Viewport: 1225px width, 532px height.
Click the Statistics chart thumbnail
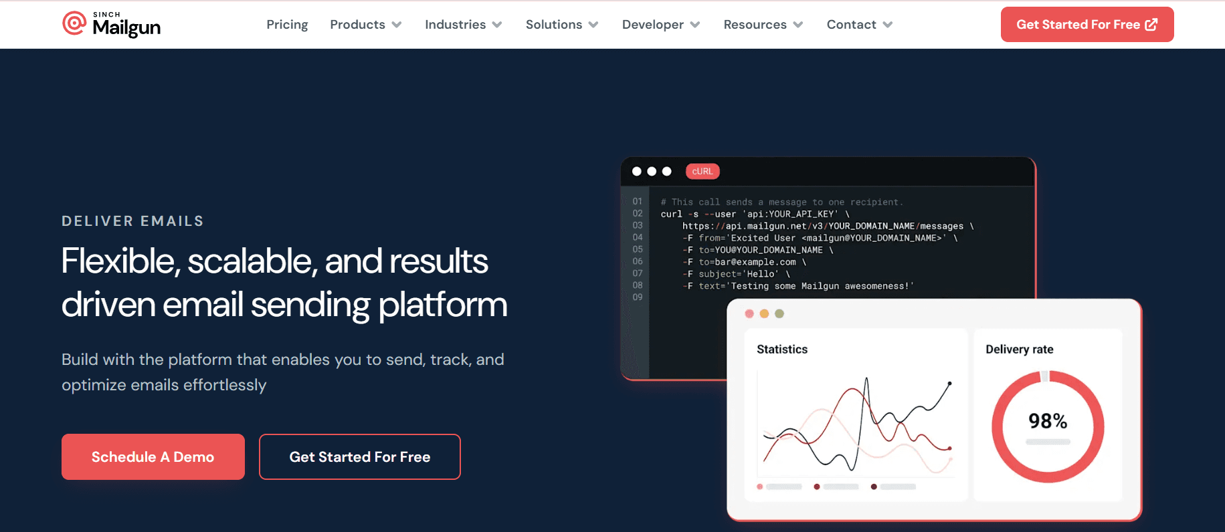[856, 414]
